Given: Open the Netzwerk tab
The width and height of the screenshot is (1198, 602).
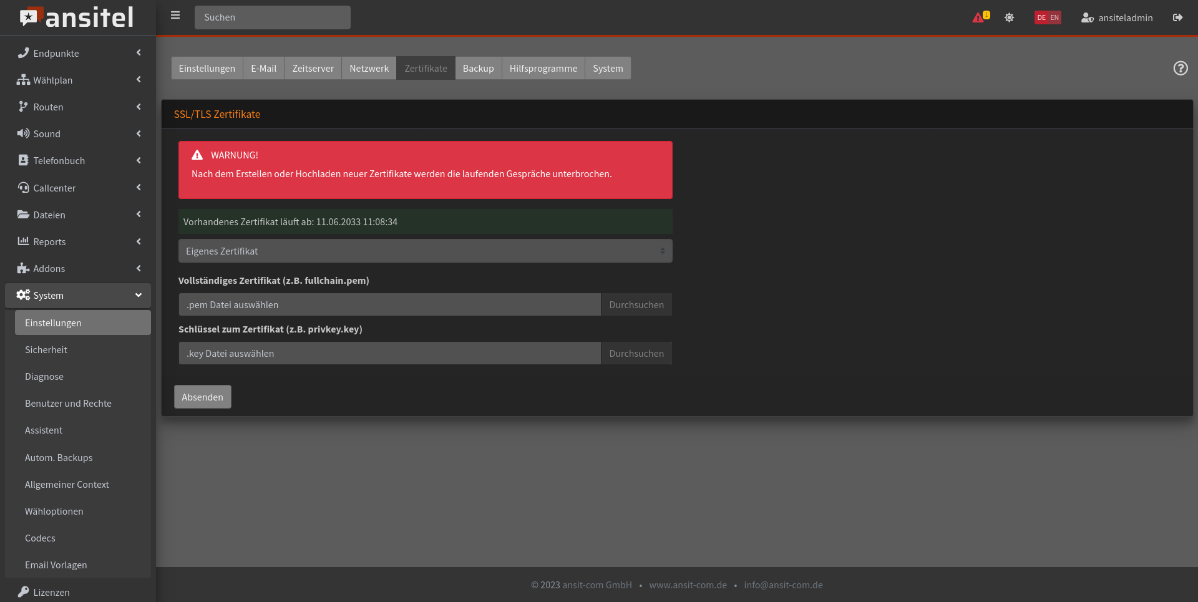Looking at the screenshot, I should (369, 68).
